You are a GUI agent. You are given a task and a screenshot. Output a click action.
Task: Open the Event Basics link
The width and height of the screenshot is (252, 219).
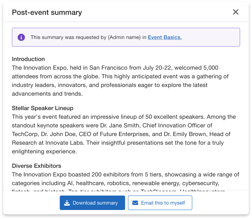click(x=165, y=37)
